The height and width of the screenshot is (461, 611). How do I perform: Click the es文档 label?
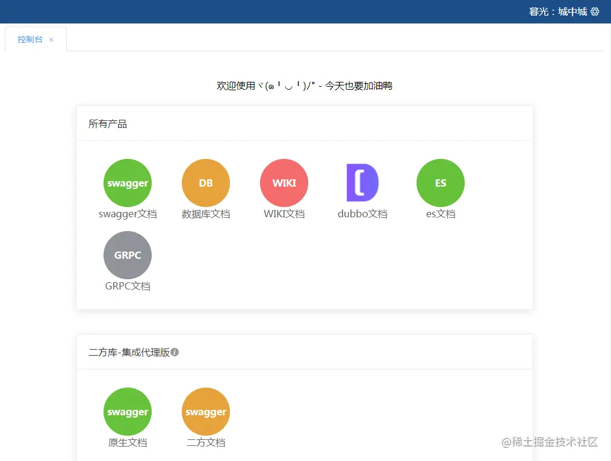pos(441,214)
